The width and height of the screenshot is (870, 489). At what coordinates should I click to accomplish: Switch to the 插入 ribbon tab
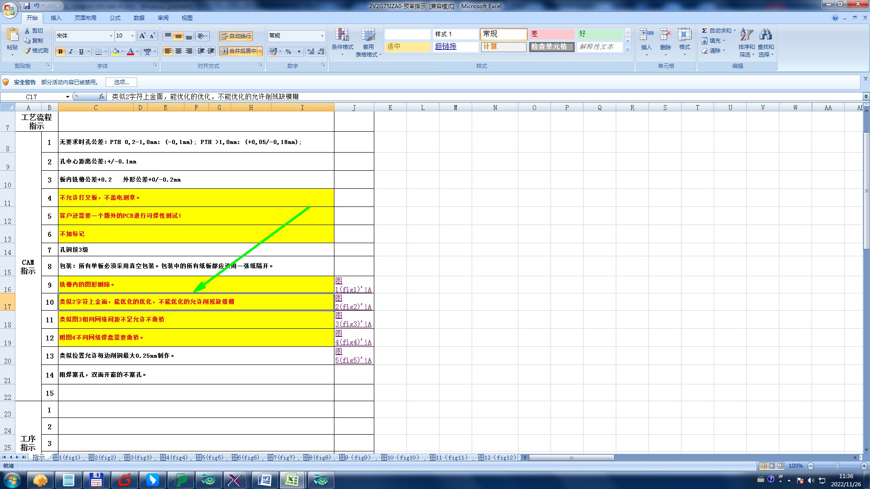[56, 18]
